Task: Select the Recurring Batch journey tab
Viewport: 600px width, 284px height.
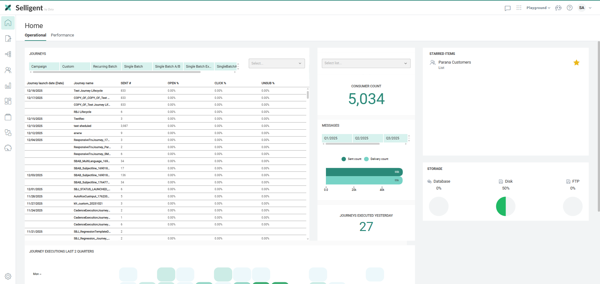Action: tap(105, 66)
